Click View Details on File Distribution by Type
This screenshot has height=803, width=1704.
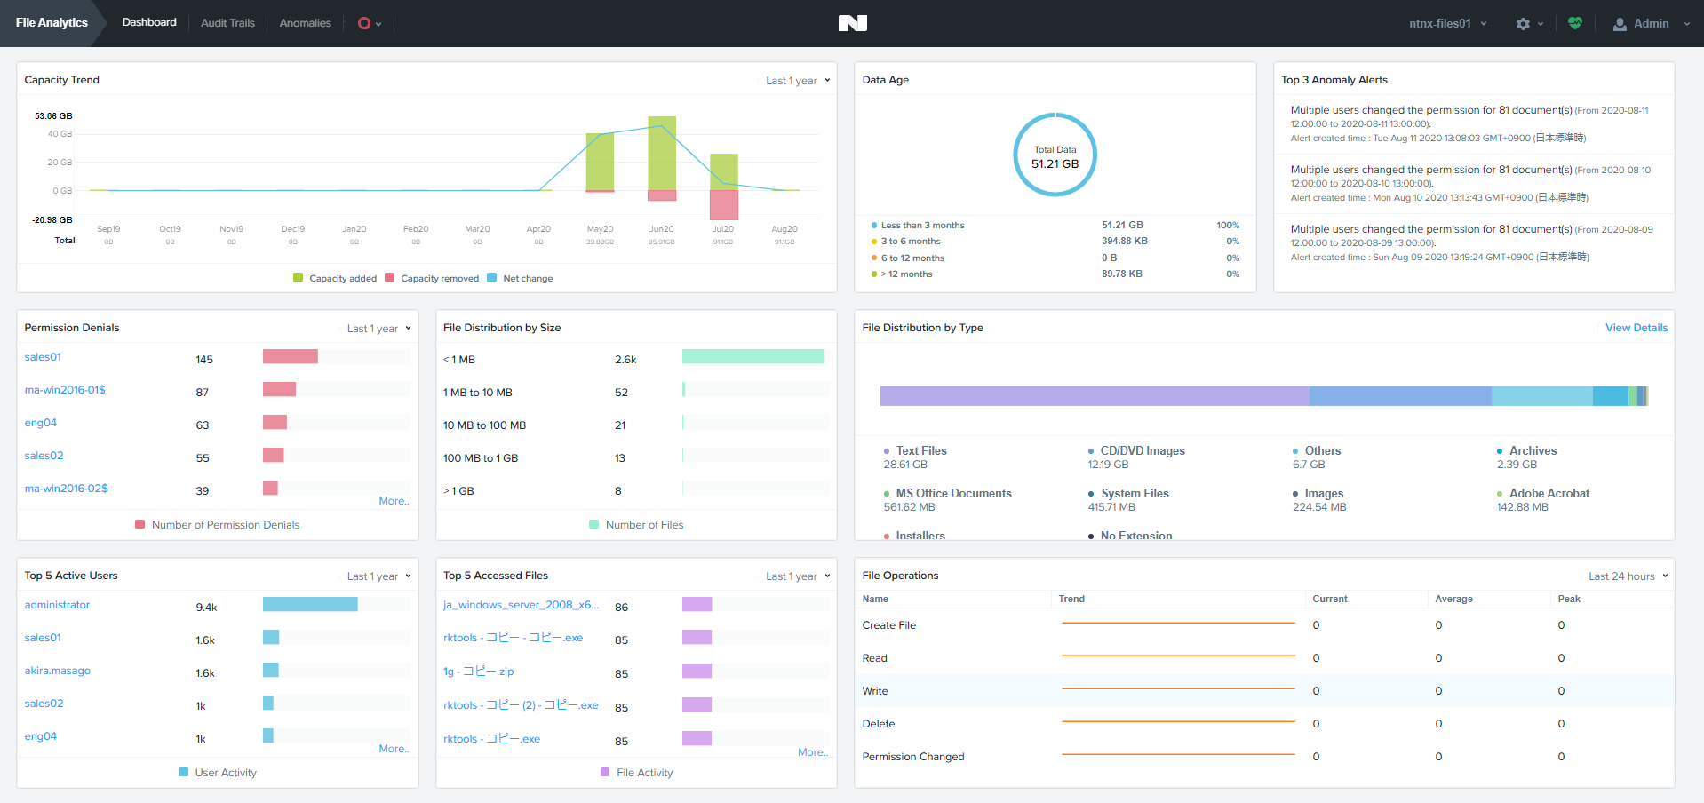pos(1635,327)
